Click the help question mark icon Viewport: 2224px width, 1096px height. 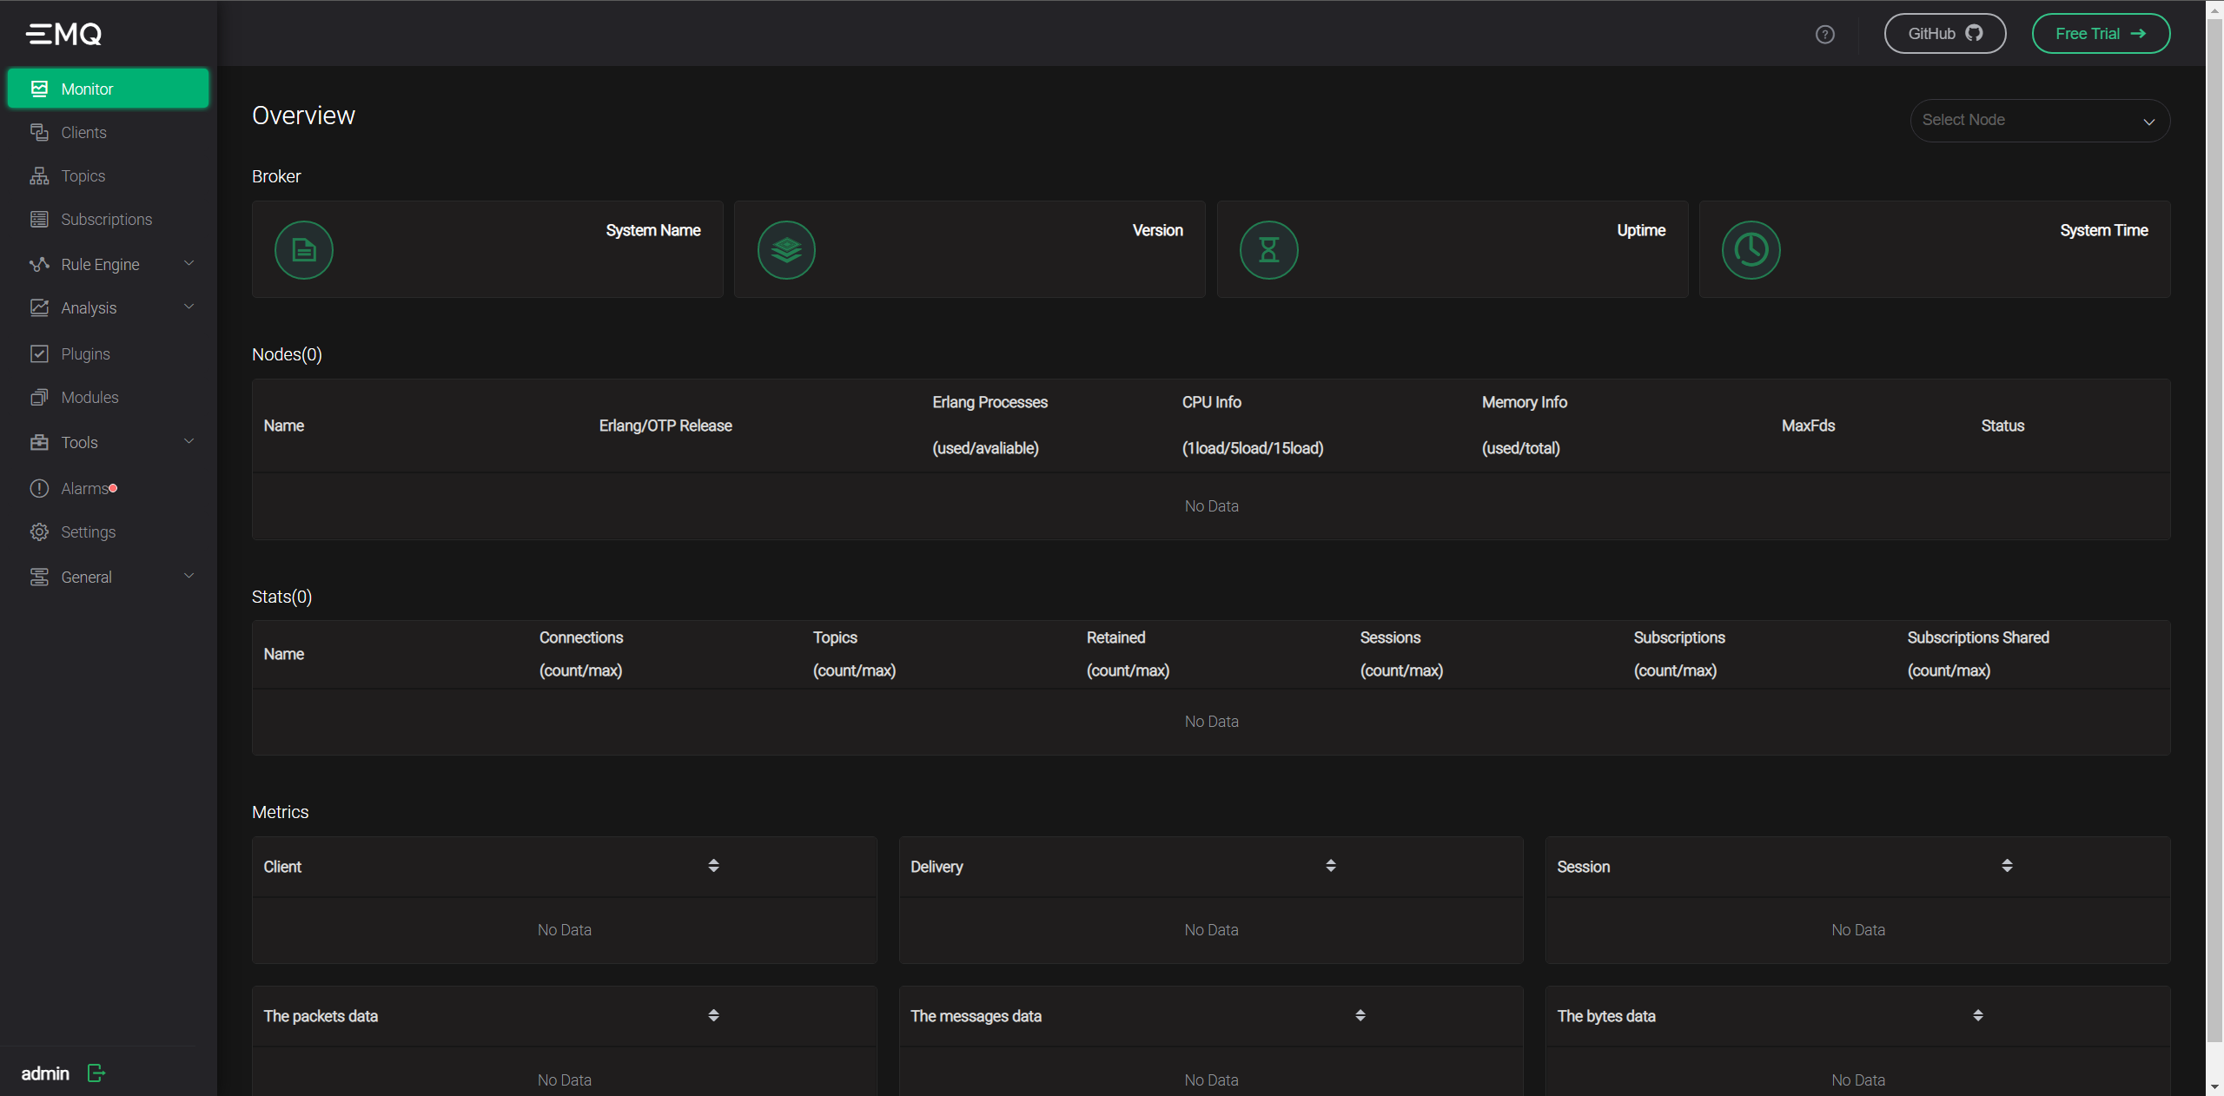coord(1824,34)
